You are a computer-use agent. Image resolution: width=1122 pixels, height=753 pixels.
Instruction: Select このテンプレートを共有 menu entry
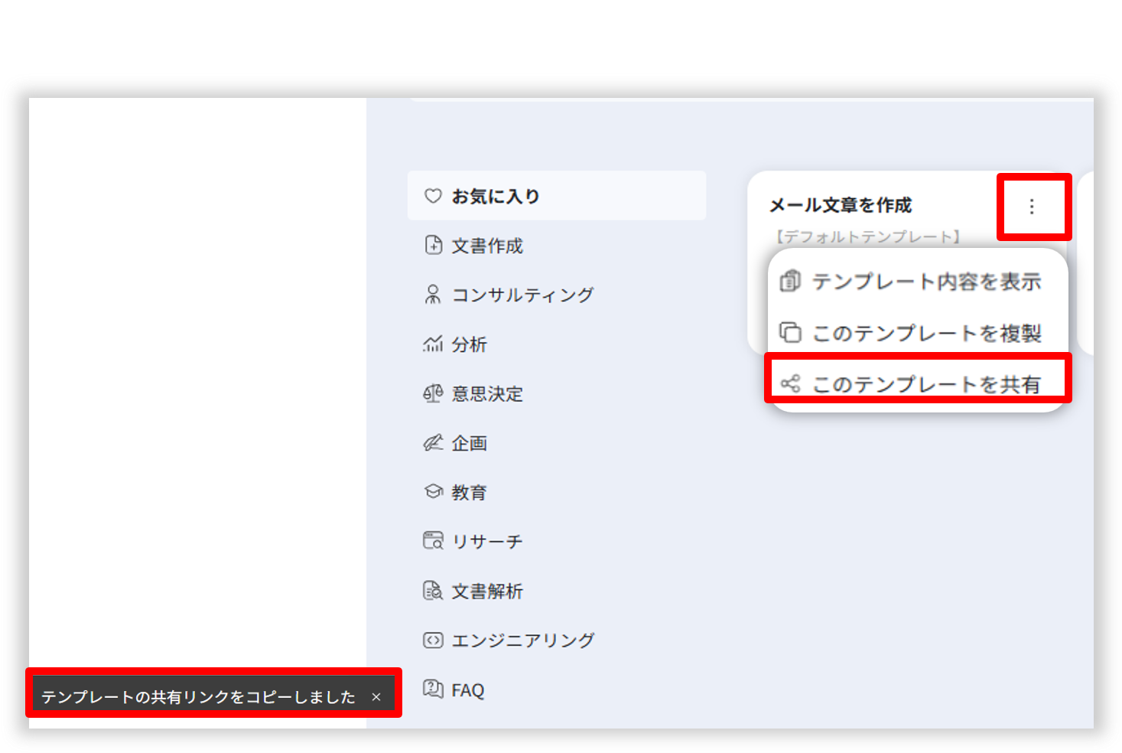925,383
